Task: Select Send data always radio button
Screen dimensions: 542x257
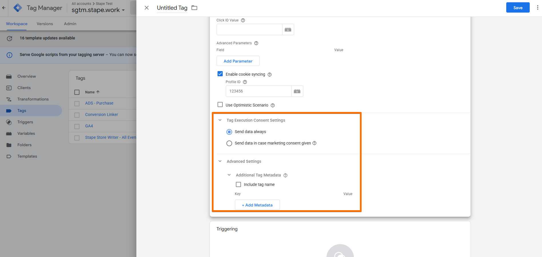Action: pos(229,132)
